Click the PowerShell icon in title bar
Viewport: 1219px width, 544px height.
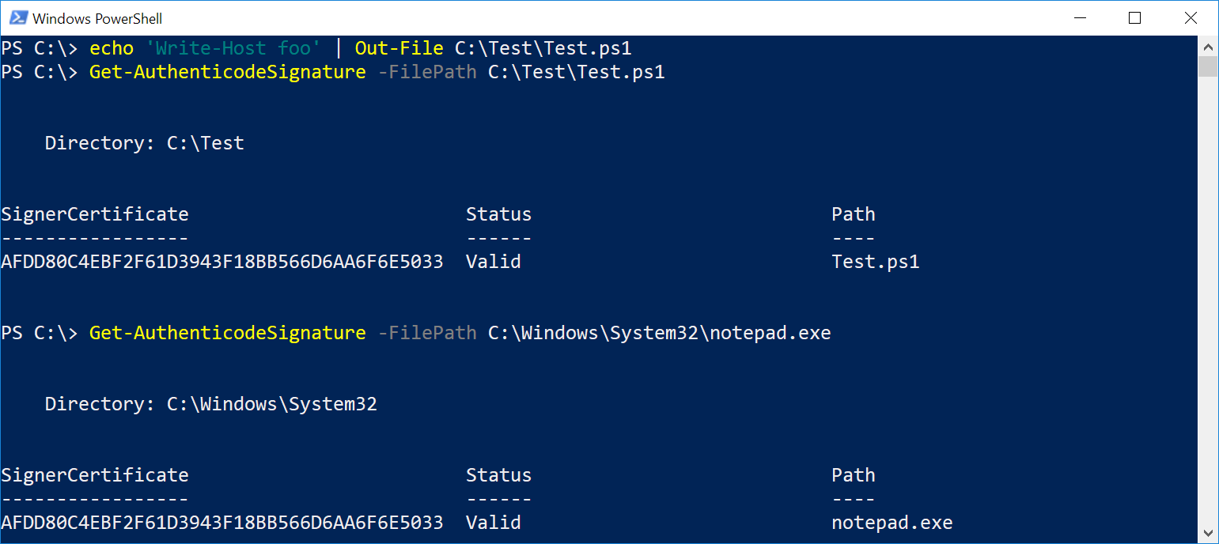tap(18, 17)
